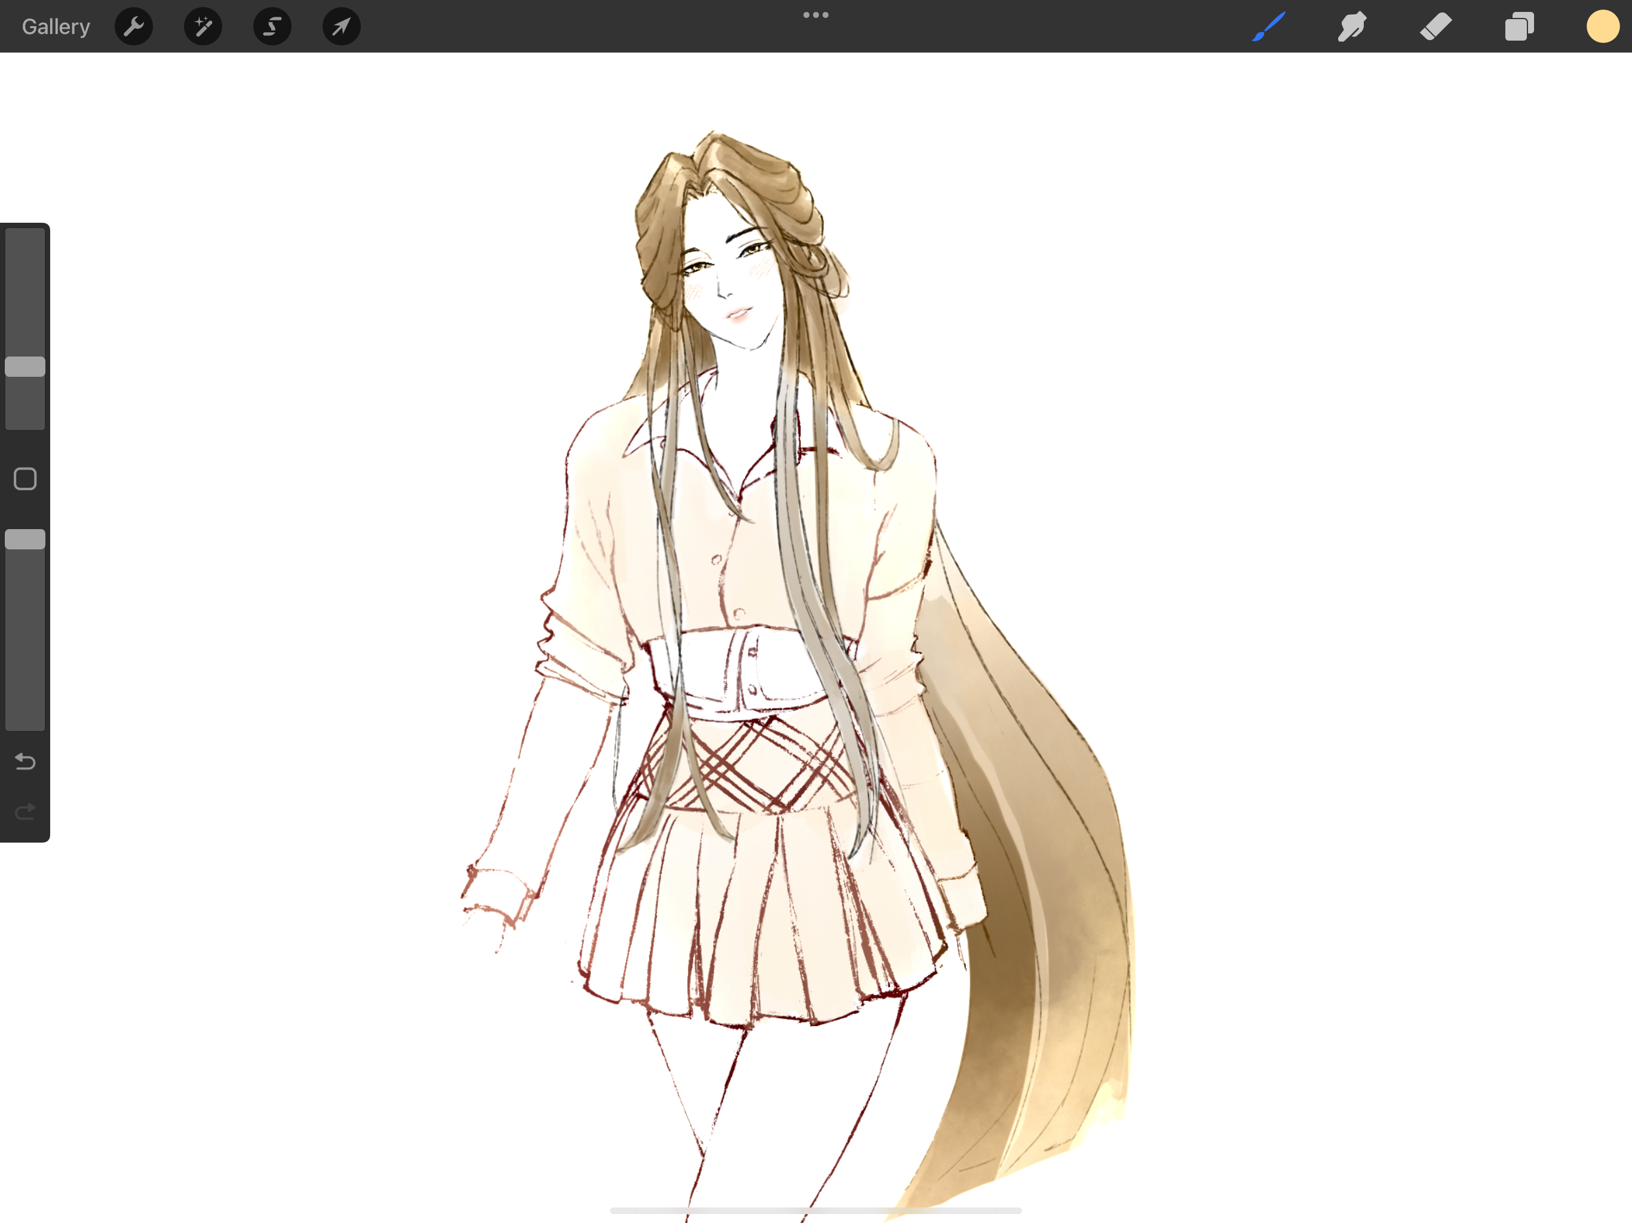Select the Eraser tool
1632x1223 pixels.
click(1435, 26)
